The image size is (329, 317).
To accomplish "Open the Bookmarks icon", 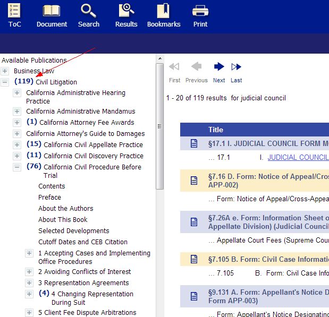I will 163,11.
